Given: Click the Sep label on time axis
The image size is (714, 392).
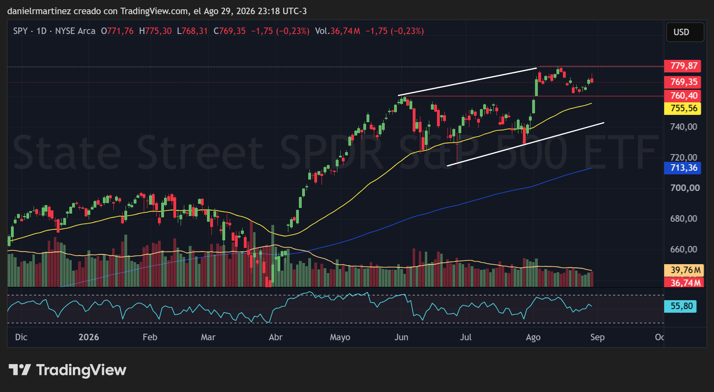Looking at the screenshot, I should [597, 337].
